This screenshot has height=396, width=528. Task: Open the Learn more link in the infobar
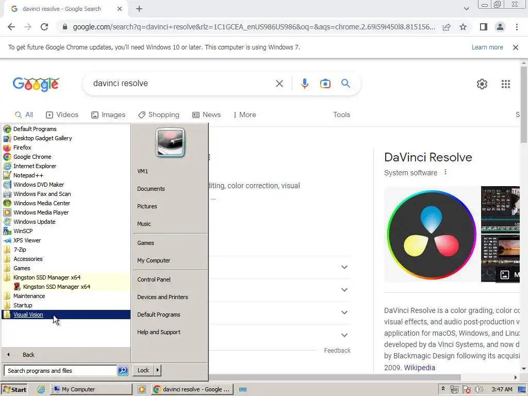(x=487, y=47)
